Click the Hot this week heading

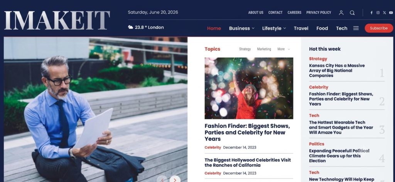pos(325,49)
